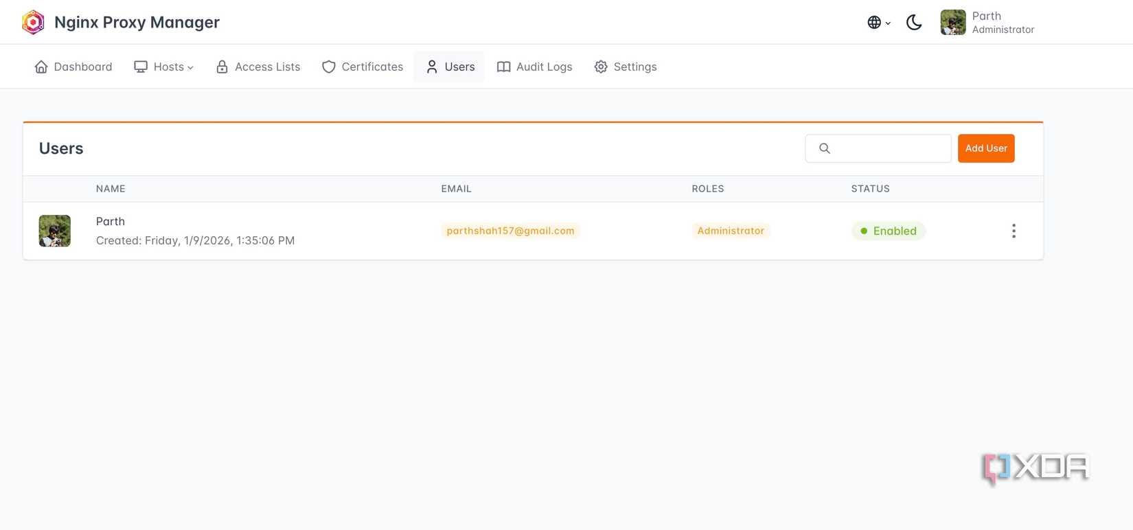This screenshot has width=1133, height=530.
Task: Toggle dark mode with the moon icon
Action: [x=914, y=23]
